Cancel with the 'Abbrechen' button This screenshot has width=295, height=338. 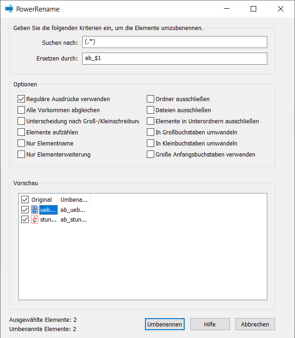(x=255, y=324)
